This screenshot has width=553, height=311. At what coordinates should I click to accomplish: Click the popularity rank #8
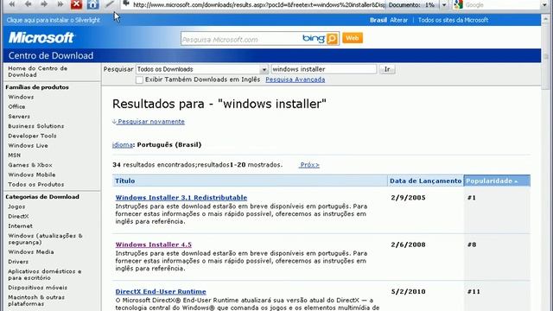(x=472, y=244)
